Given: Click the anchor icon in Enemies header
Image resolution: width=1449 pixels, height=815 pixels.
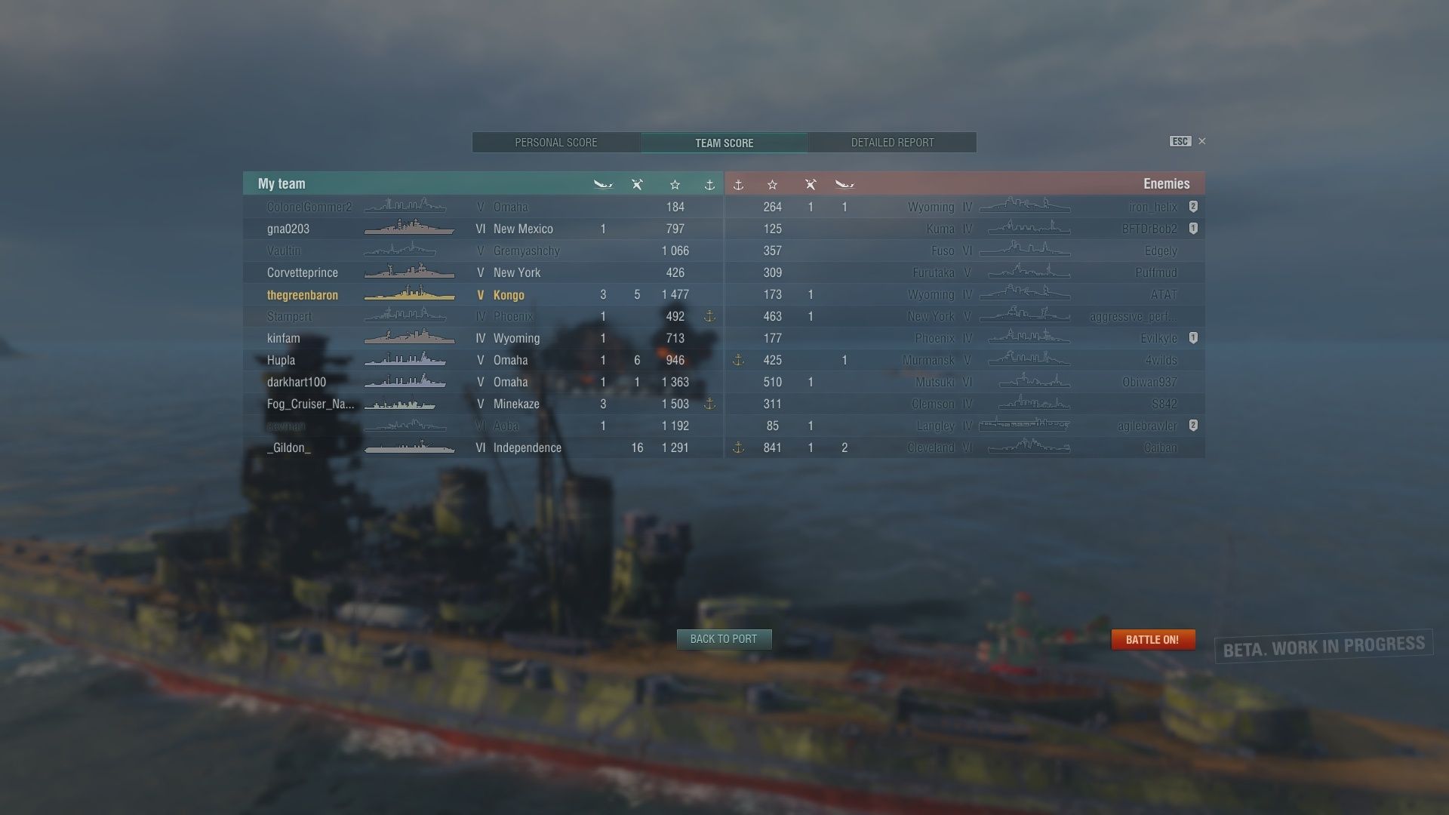Looking at the screenshot, I should point(739,184).
